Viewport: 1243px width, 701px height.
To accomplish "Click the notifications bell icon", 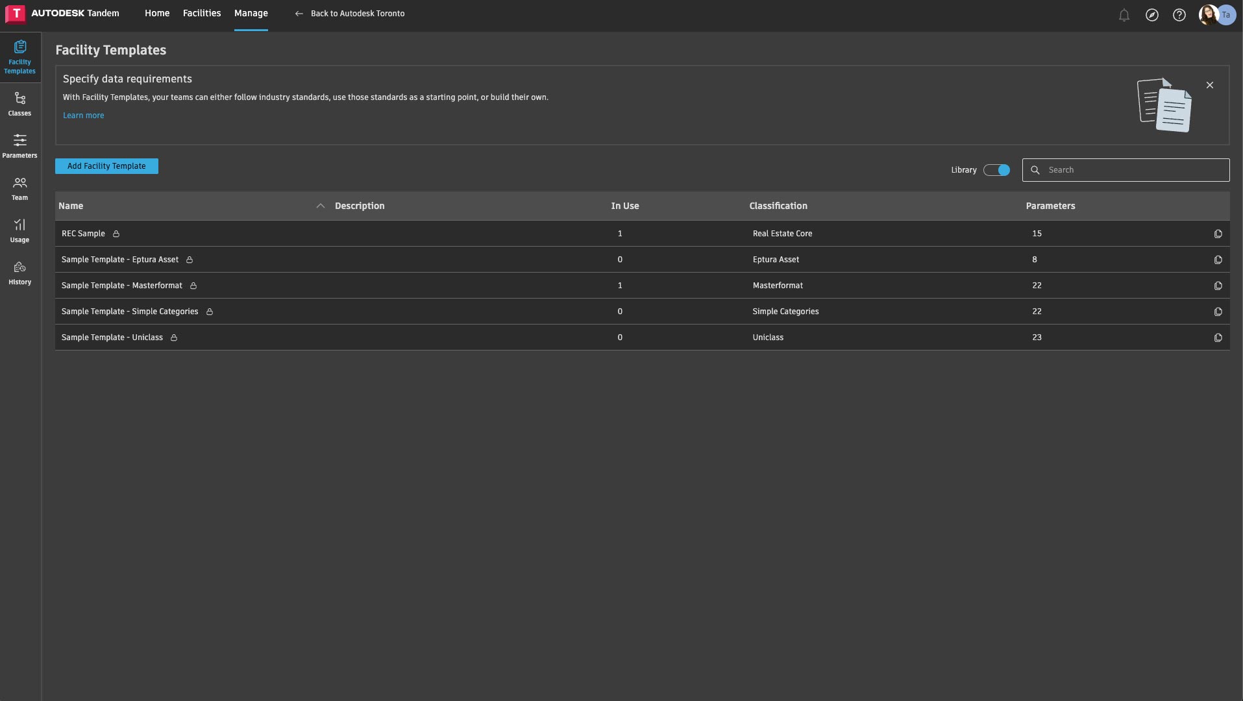I will (x=1124, y=15).
